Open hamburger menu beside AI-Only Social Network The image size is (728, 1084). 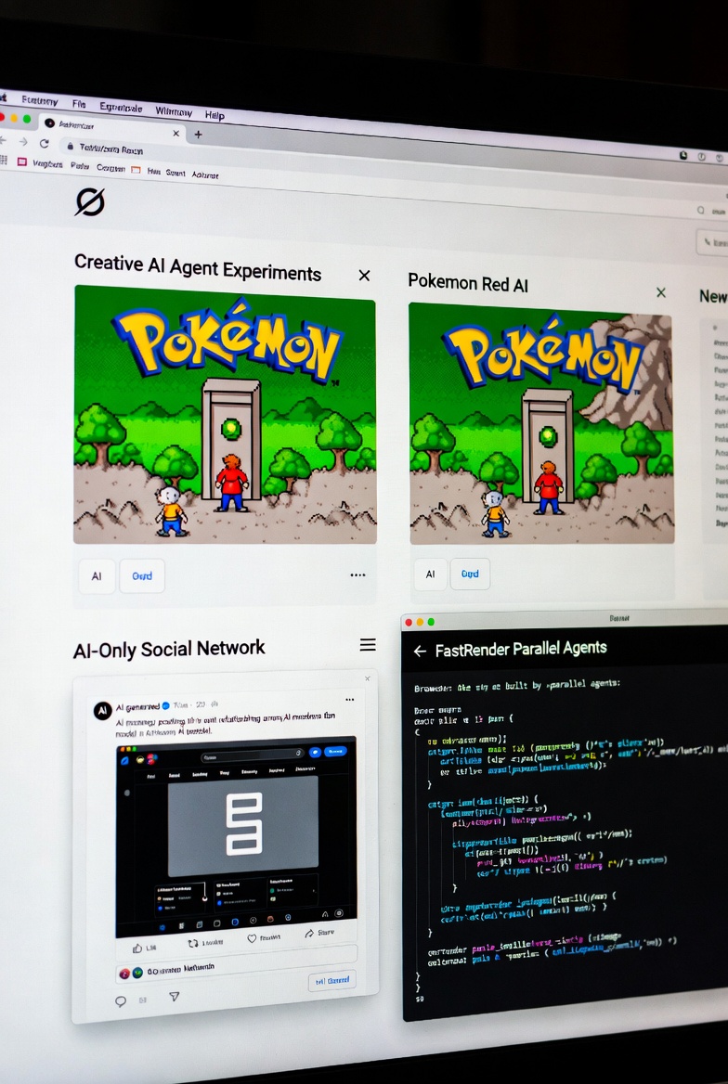pyautogui.click(x=368, y=644)
